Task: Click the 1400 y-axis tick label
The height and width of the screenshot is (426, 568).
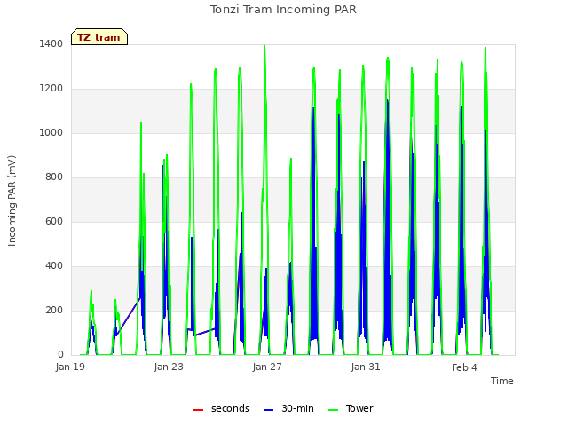Action: (x=51, y=43)
